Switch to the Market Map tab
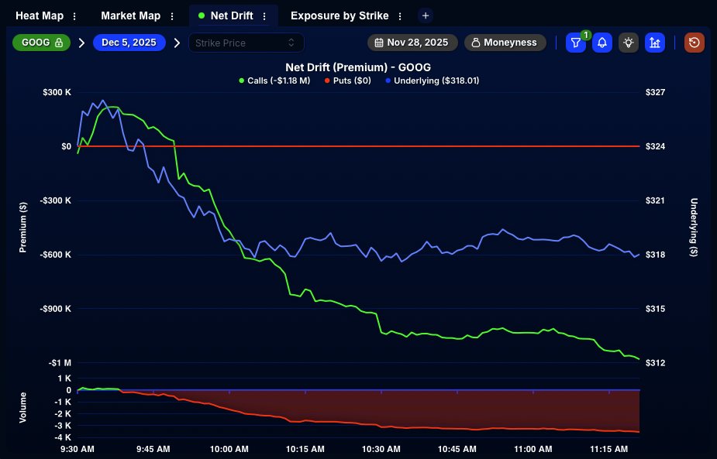The height and width of the screenshot is (459, 717). click(x=129, y=15)
